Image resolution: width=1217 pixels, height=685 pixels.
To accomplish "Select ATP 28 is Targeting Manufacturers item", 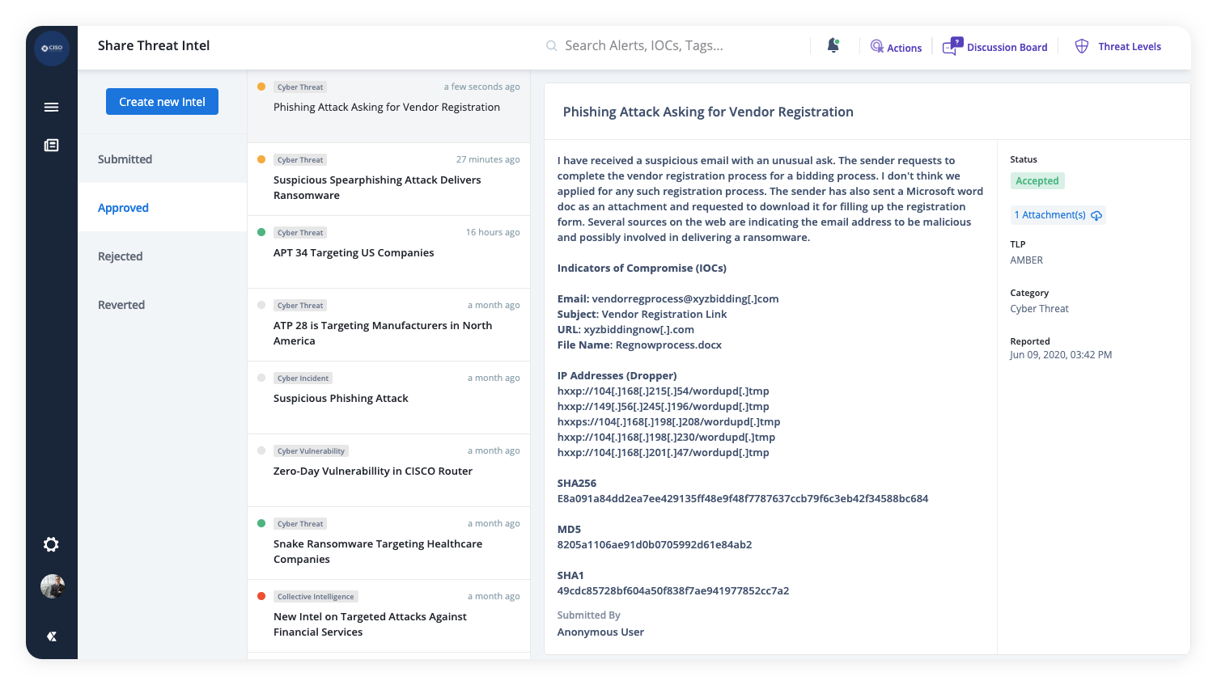I will click(x=388, y=325).
